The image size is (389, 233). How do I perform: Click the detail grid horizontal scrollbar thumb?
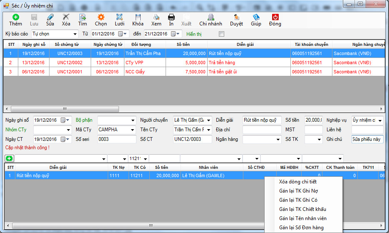point(151,225)
